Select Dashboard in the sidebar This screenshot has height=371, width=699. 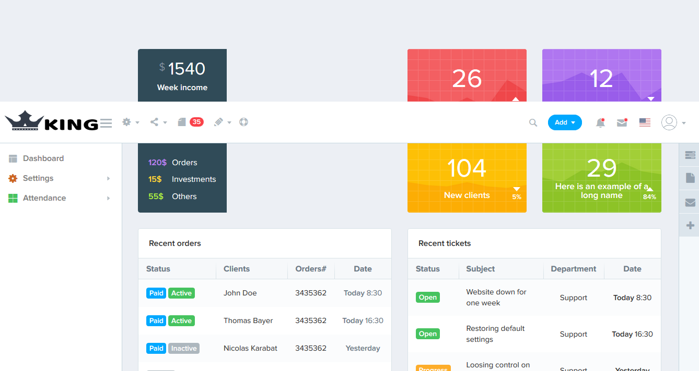43,158
